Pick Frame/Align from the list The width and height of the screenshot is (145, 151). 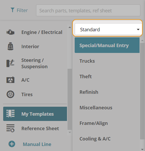pyautogui.click(x=107, y=123)
